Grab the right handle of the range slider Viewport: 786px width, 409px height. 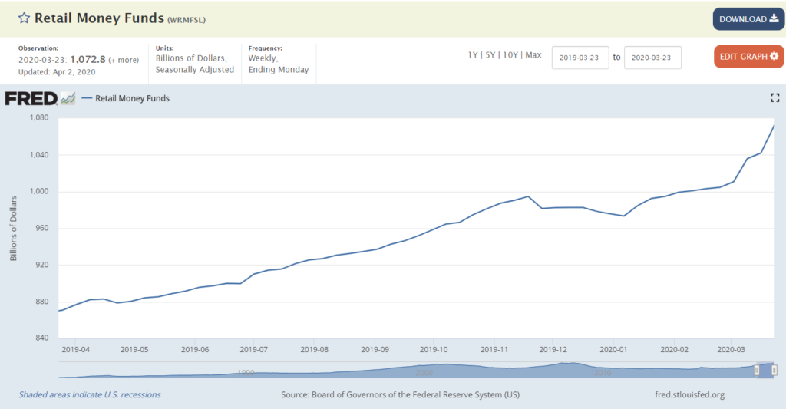[x=774, y=370]
